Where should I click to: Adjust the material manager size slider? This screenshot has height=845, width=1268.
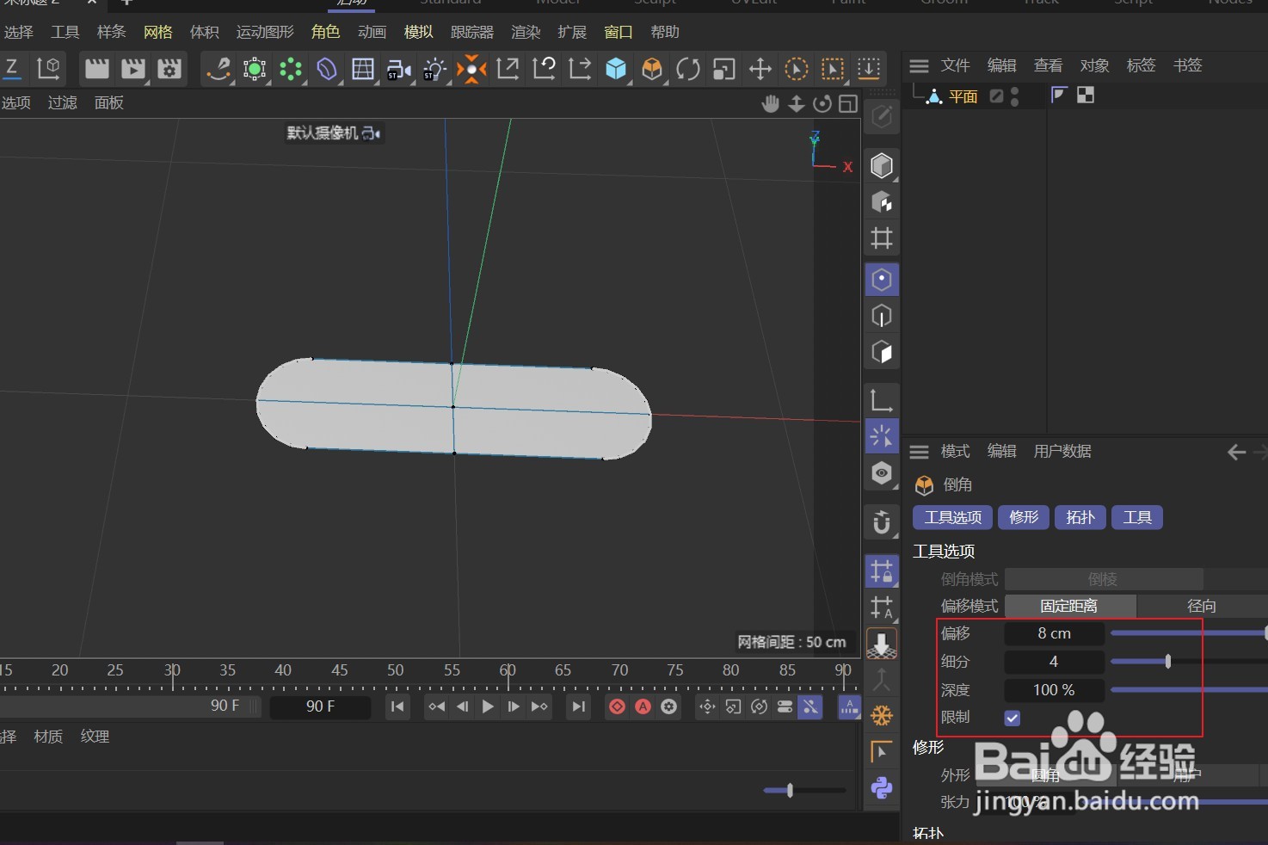point(790,790)
